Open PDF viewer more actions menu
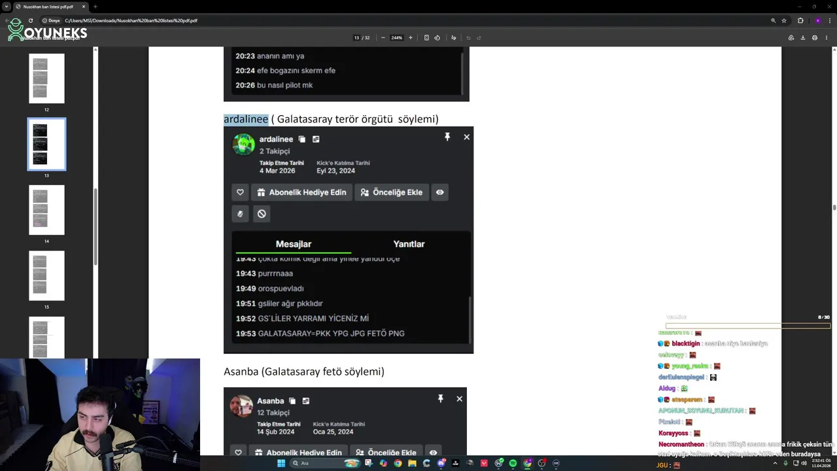837x471 pixels. [x=827, y=38]
